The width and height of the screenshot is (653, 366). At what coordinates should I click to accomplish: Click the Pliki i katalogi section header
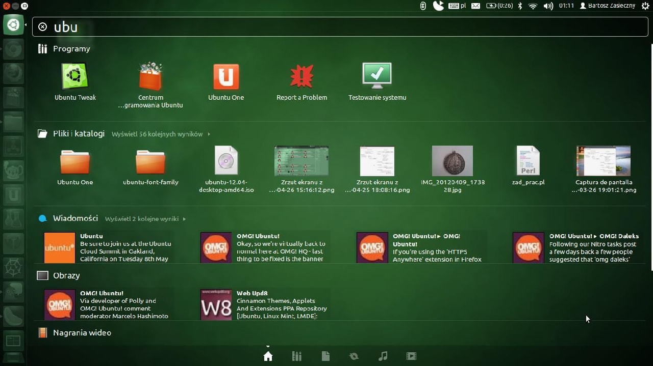[71, 134]
